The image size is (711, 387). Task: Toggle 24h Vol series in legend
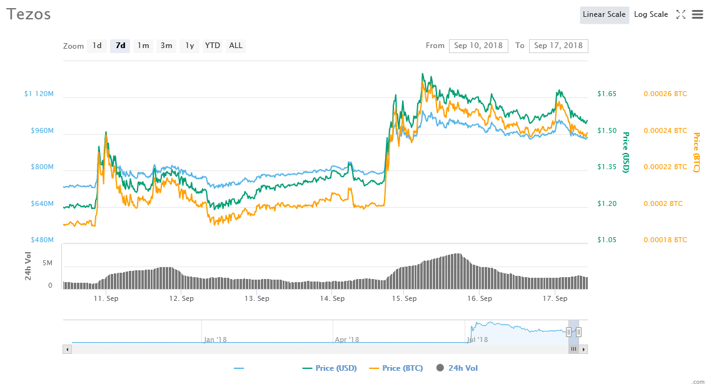tap(457, 368)
